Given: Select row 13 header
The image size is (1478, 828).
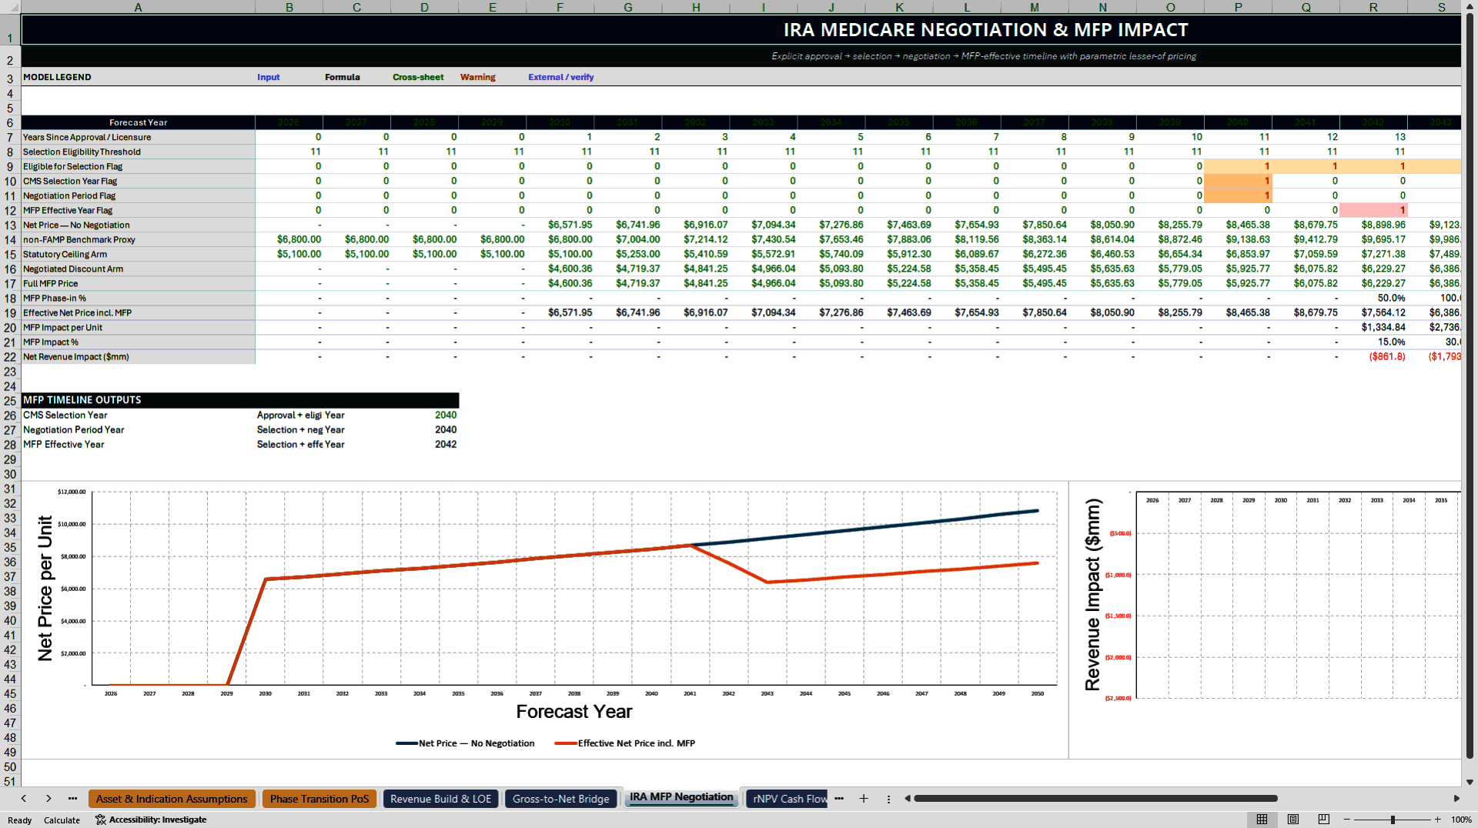Looking at the screenshot, I should 10,225.
